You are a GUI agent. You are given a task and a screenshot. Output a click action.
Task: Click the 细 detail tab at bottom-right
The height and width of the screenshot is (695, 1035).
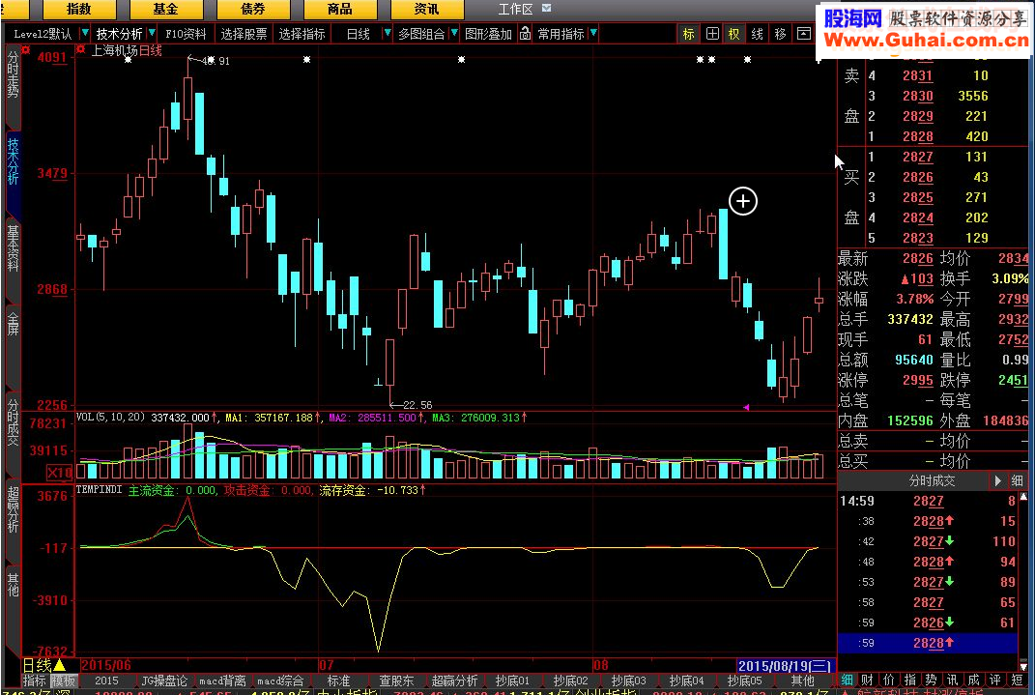point(847,680)
